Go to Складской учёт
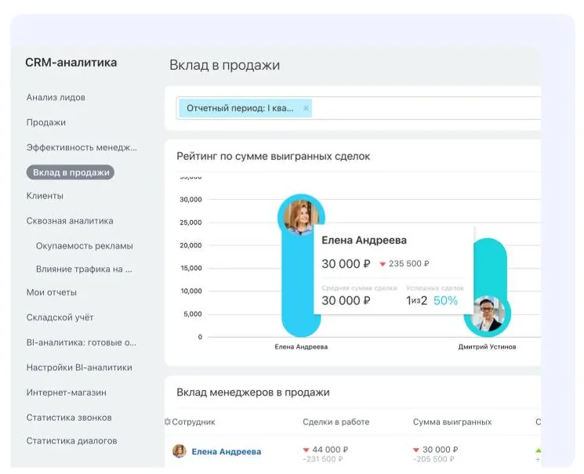The width and height of the screenshot is (584, 474). tap(60, 317)
